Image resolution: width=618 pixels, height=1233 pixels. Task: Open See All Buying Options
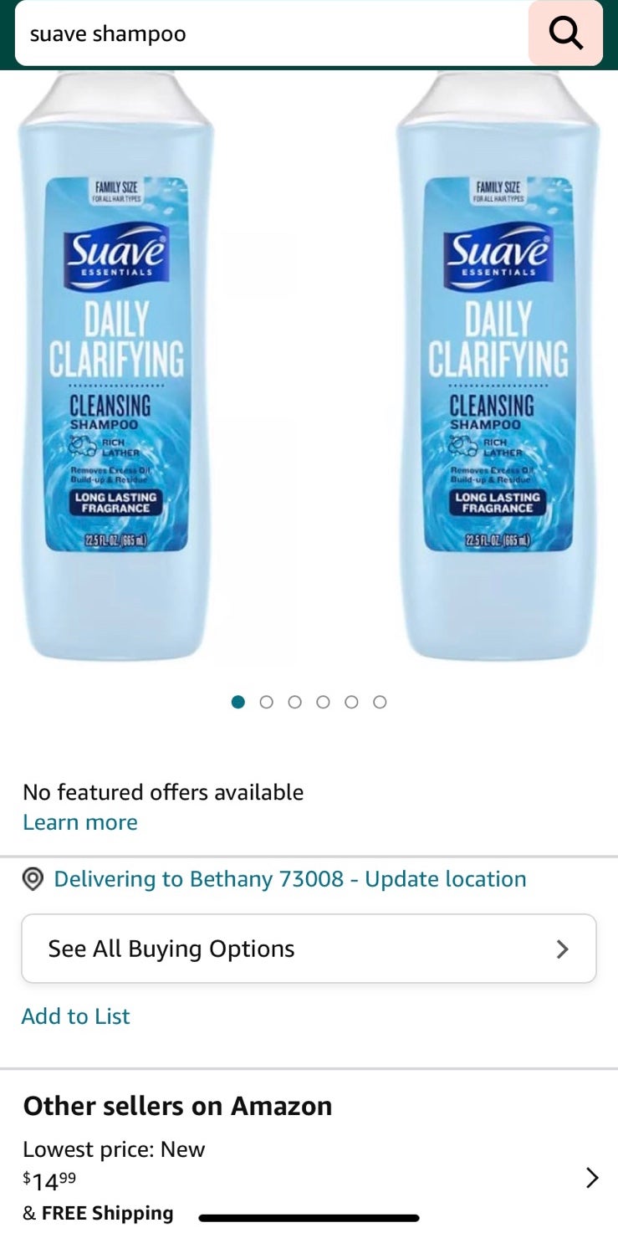(309, 949)
